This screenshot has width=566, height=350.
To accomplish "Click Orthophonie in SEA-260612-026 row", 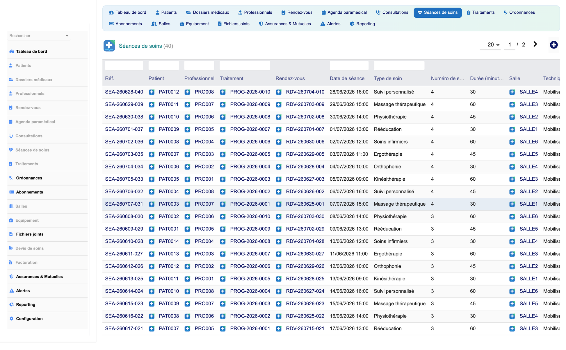I will (x=387, y=266).
